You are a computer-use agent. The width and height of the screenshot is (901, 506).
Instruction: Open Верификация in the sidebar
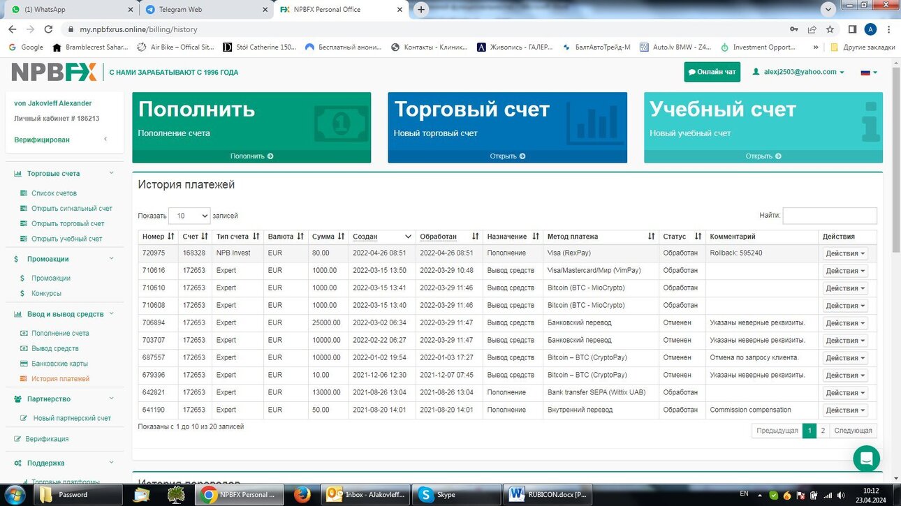[47, 439]
